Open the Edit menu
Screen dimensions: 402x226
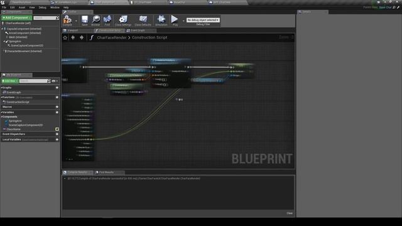coord(13,8)
